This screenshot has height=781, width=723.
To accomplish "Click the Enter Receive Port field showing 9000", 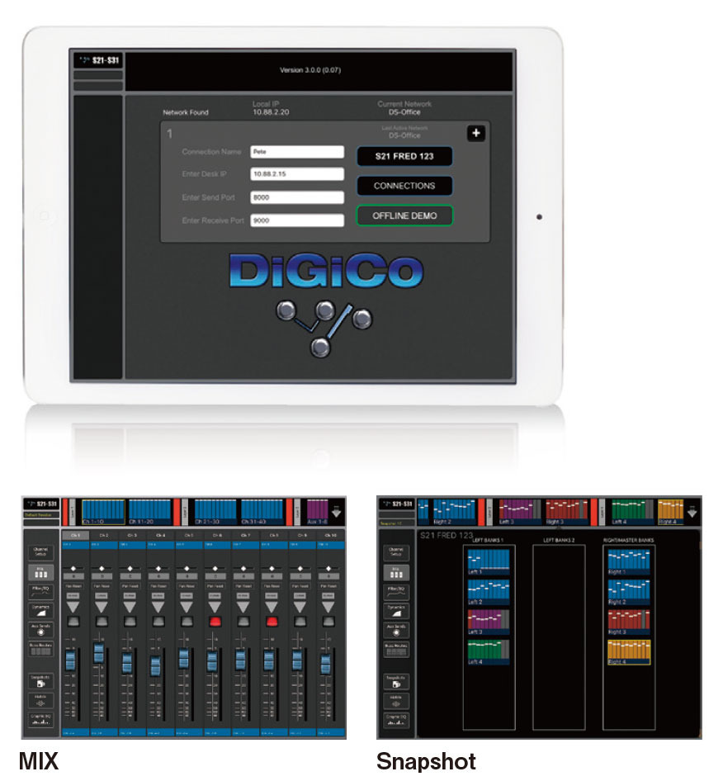I will point(297,220).
